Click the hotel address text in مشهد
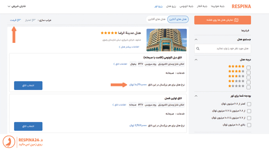This screenshot has height=150, width=269. (x=122, y=40)
